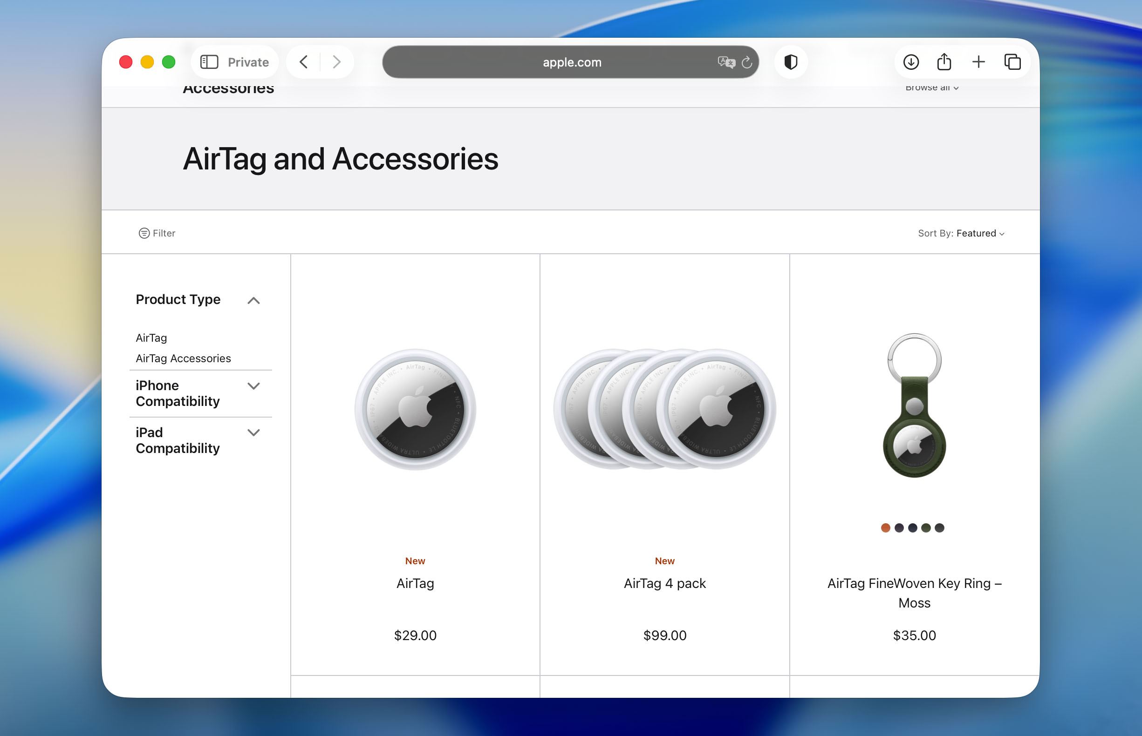Select the orange color swatch for the Key Ring
This screenshot has width=1142, height=736.
[885, 528]
